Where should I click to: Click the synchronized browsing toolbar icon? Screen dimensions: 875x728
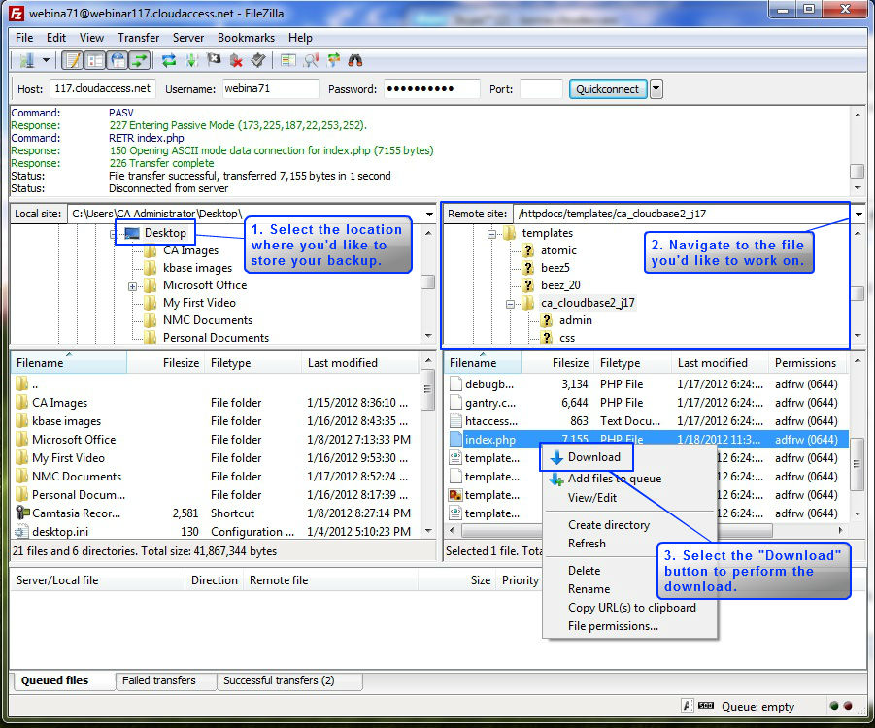[x=333, y=60]
